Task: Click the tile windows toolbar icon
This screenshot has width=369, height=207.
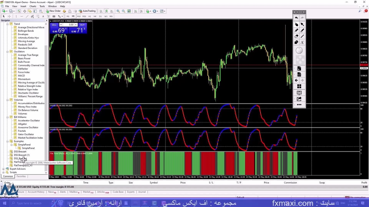Action: point(129,11)
